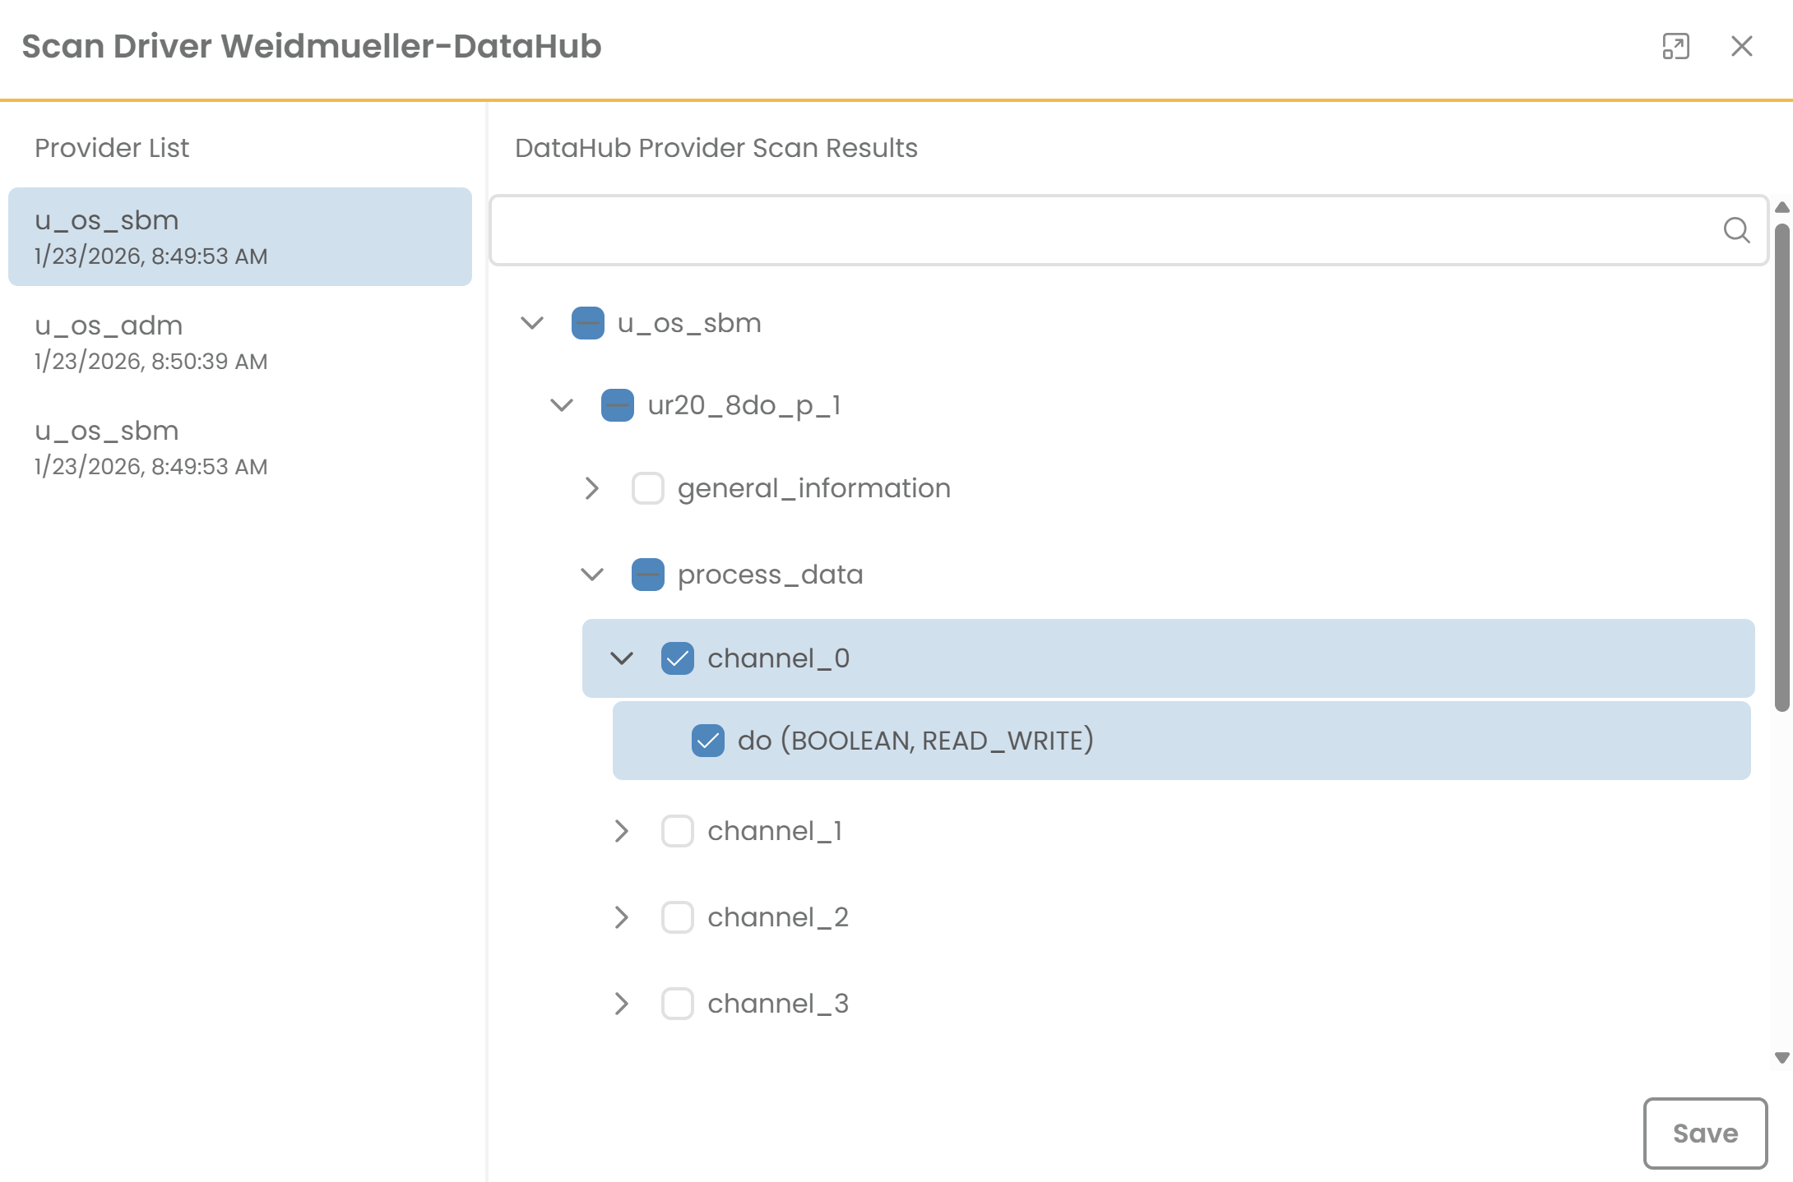Close the Scan Driver dialog
This screenshot has height=1182, width=1793.
coord(1741,47)
